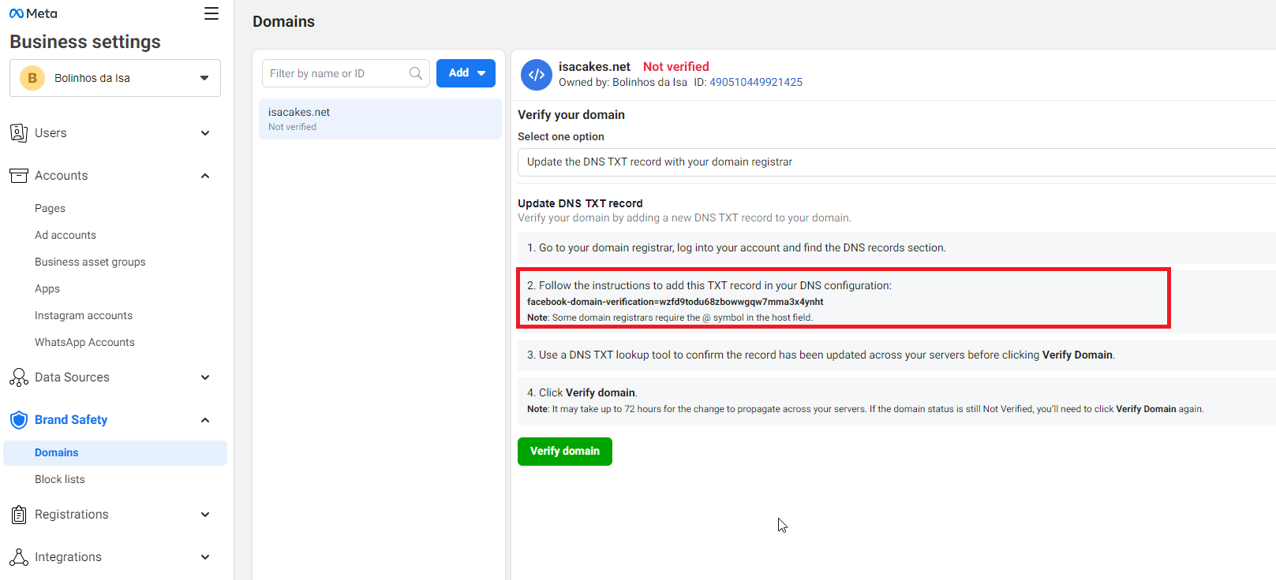Collapse the Brand Safety chevron
The height and width of the screenshot is (580, 1276).
(205, 420)
